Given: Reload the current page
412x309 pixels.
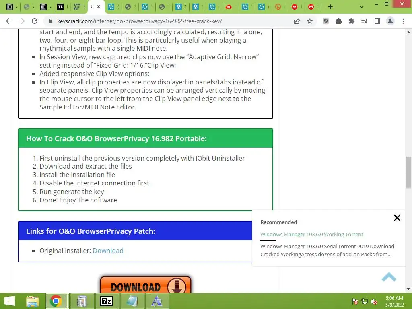Looking at the screenshot, I should click(x=35, y=21).
